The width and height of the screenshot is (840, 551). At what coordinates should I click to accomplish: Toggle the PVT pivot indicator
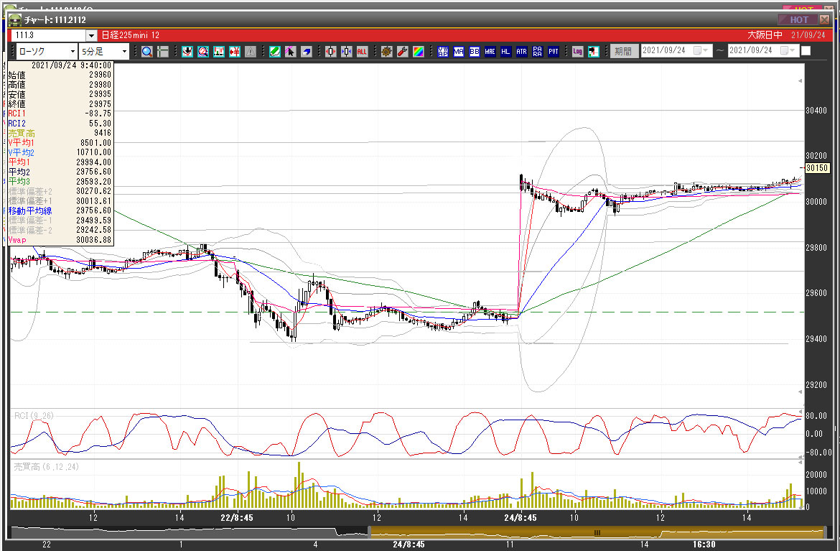(x=553, y=52)
